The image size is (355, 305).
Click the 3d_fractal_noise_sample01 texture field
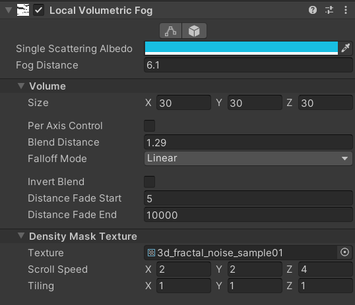(241, 252)
